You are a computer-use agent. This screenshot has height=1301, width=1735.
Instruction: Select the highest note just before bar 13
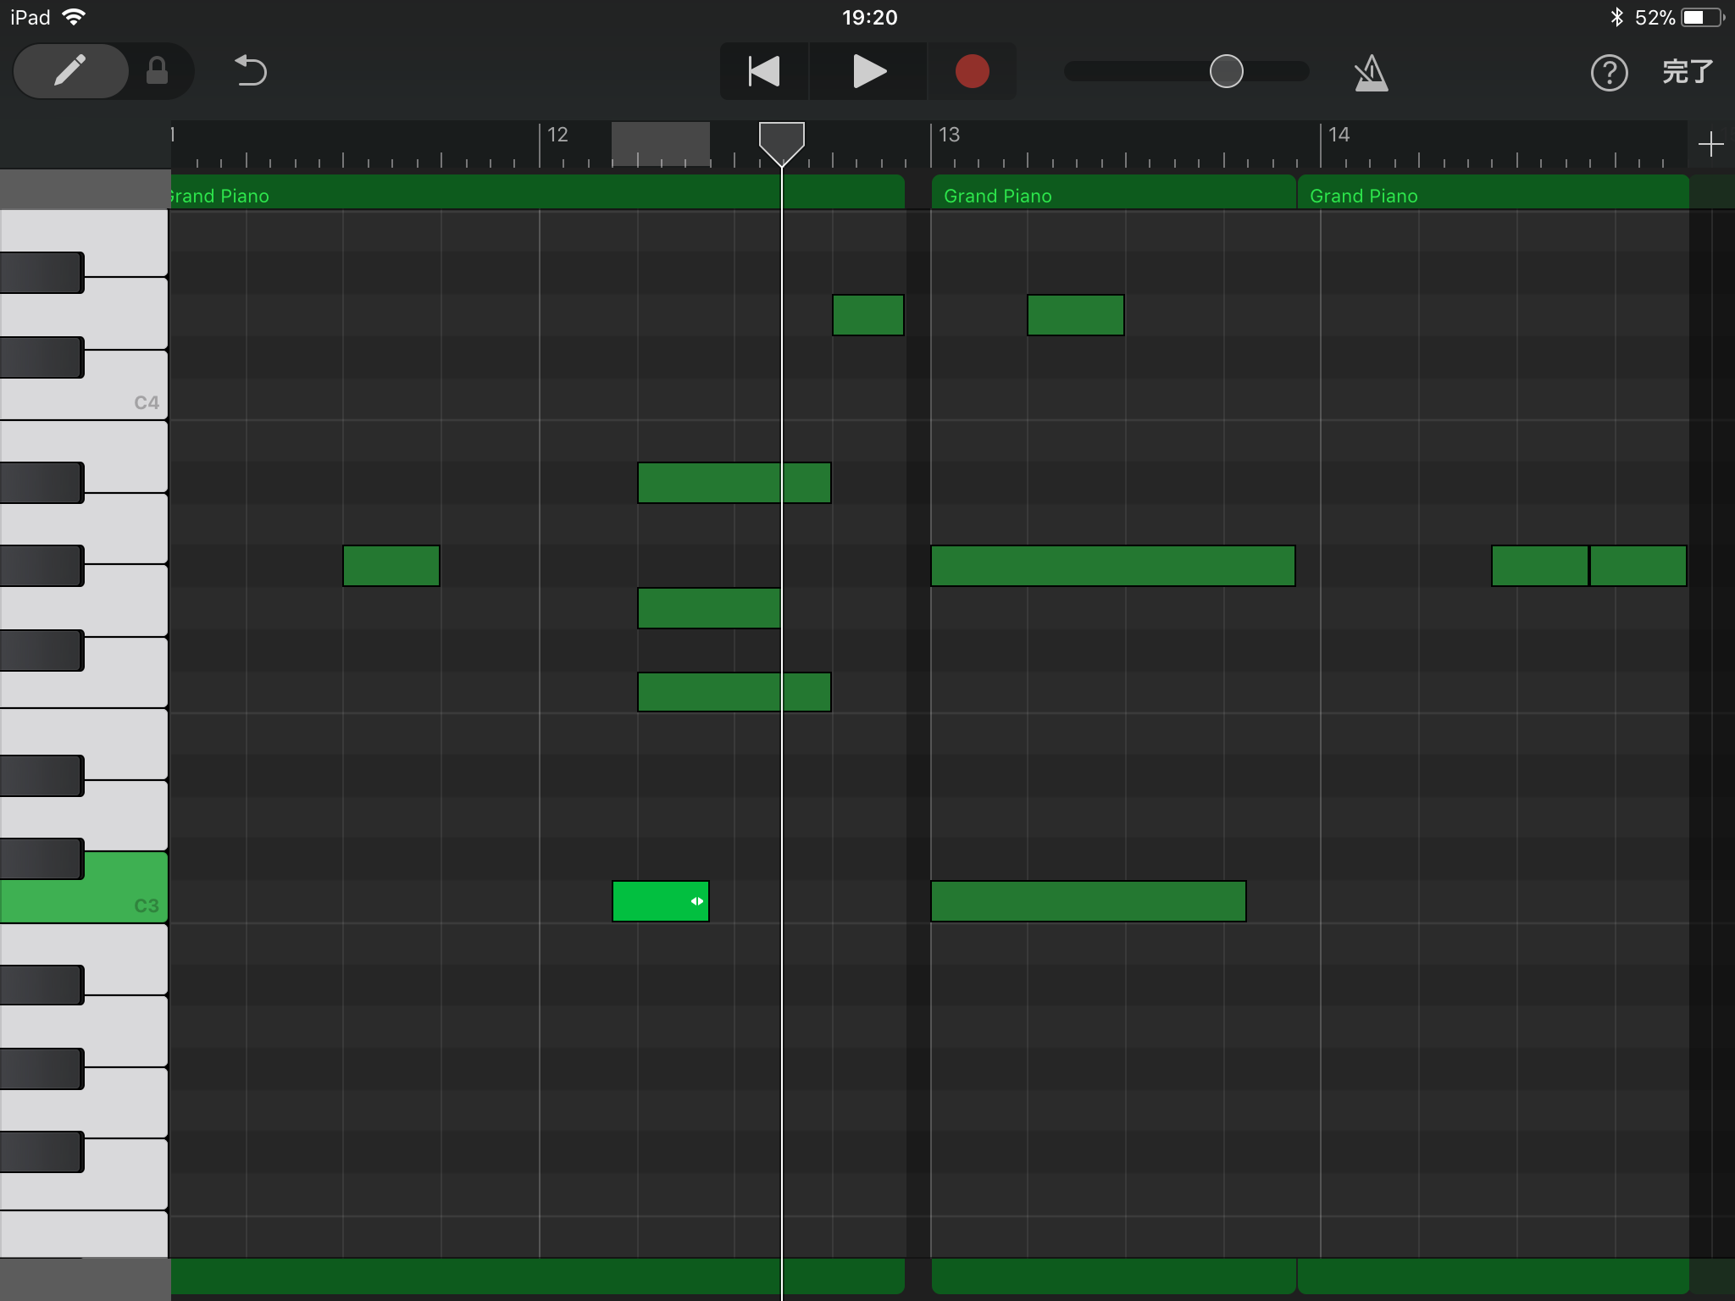click(x=867, y=315)
